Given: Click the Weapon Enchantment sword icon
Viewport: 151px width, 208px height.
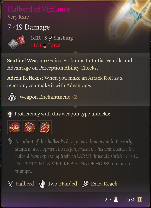Looking at the screenshot, I should tap(12, 97).
